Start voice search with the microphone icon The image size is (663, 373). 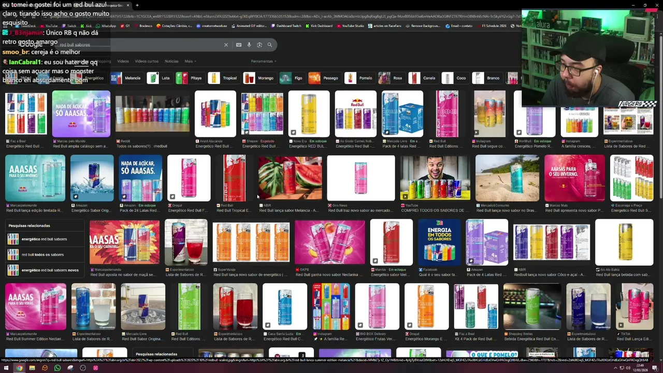click(x=249, y=45)
